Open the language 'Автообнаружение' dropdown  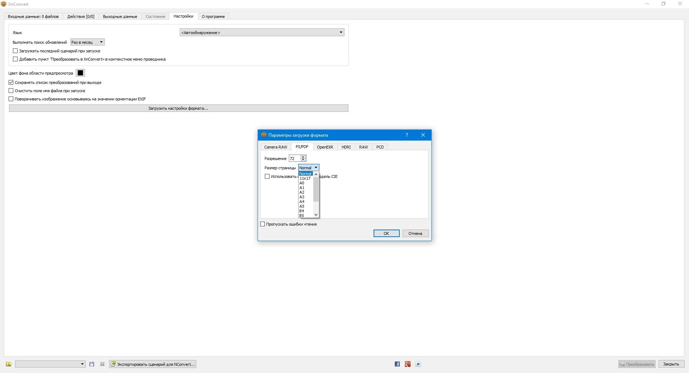point(262,32)
